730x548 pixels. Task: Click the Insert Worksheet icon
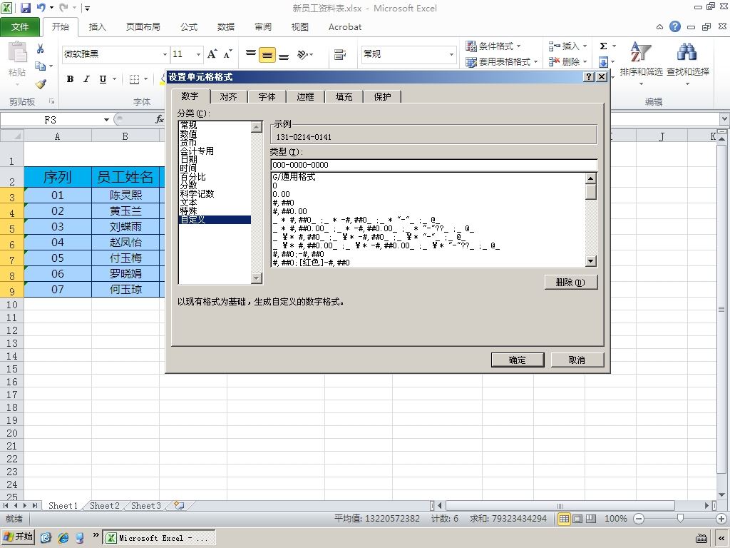179,506
